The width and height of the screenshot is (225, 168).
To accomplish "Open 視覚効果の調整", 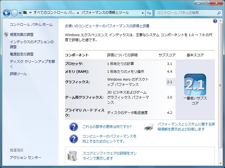I will click(x=22, y=34).
